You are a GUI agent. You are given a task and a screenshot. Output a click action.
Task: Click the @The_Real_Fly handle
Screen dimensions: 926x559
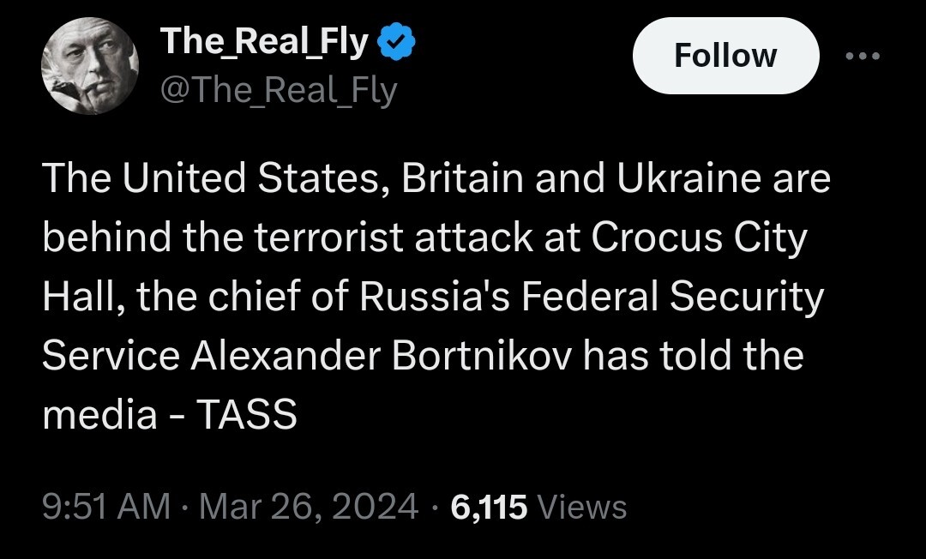pos(279,89)
